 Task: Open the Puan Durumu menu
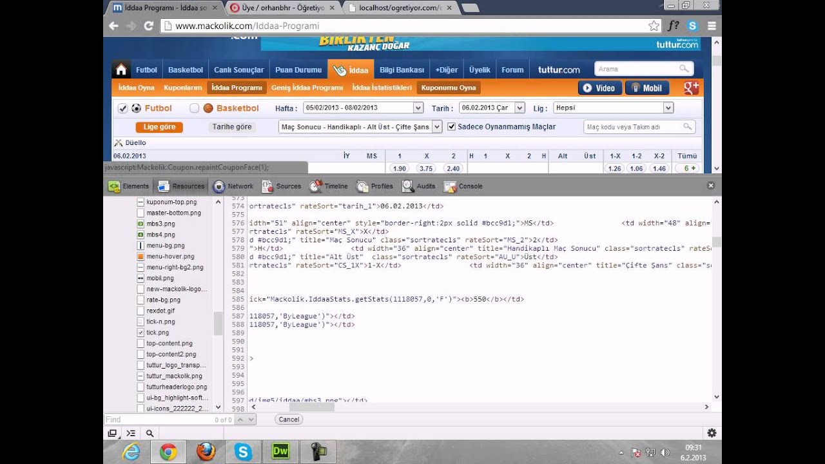click(x=298, y=70)
